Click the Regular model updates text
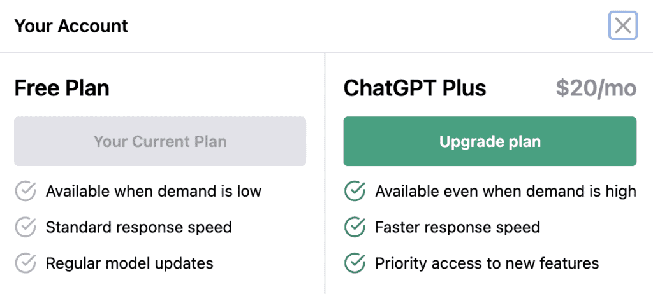The height and width of the screenshot is (294, 653). pos(129,263)
